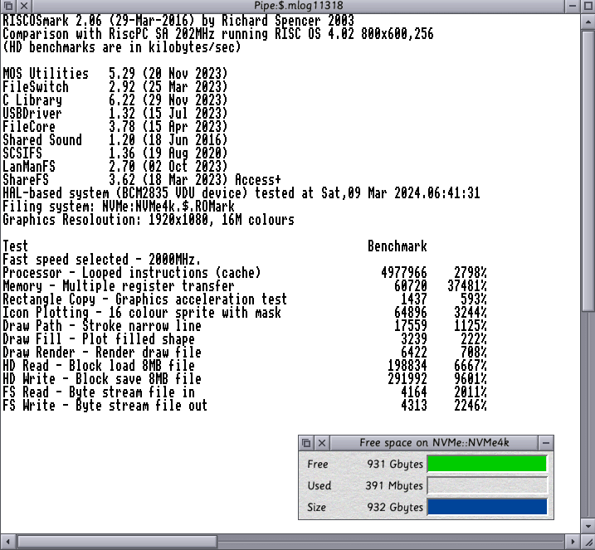Click the '(HD benchmarks are in kilobytes/sec)' line
This screenshot has width=595, height=550.
coord(121,47)
